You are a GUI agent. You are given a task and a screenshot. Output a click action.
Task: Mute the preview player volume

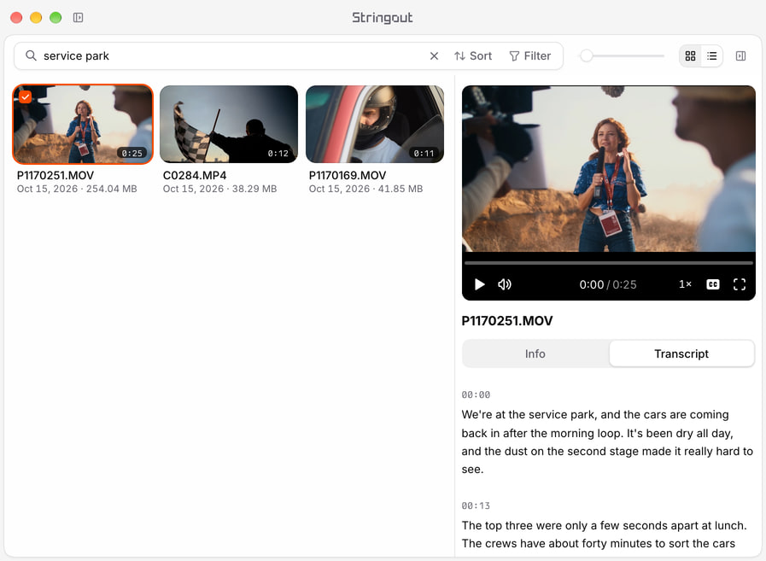click(x=505, y=284)
